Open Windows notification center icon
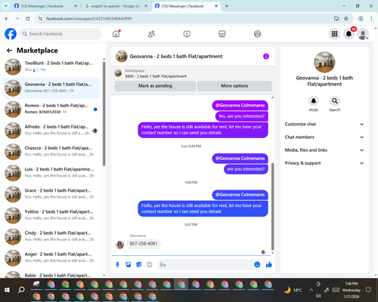The height and width of the screenshot is (302, 378). tap(368, 290)
